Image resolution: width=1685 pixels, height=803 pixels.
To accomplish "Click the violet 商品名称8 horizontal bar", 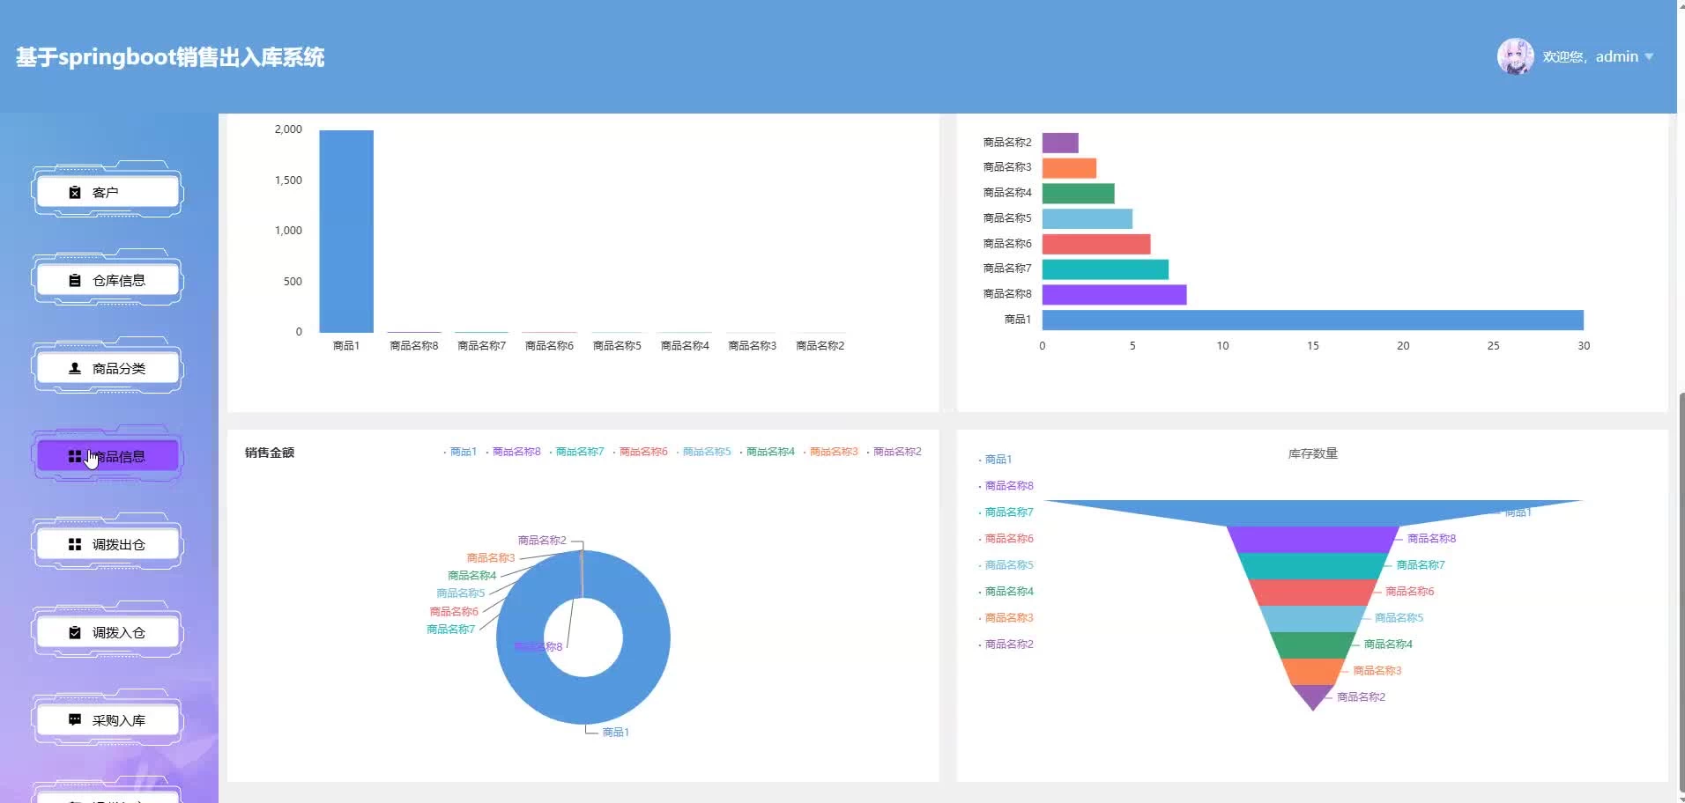I will tap(1115, 294).
